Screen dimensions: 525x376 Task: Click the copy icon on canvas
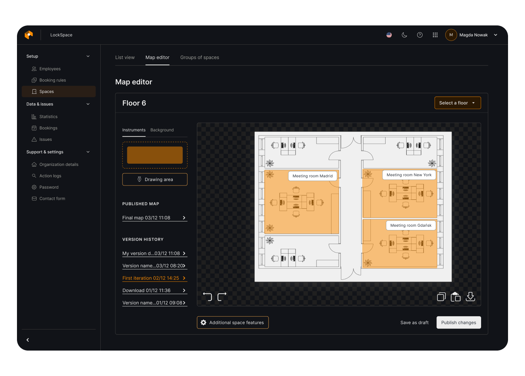[441, 297]
